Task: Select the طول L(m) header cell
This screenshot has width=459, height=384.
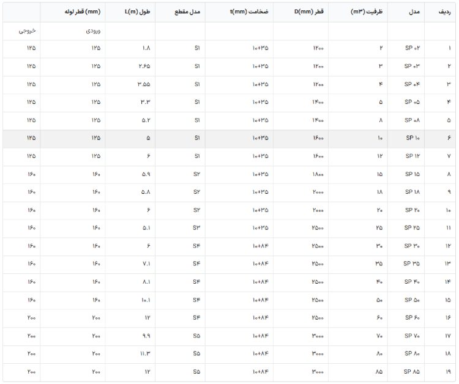Action: [130, 12]
